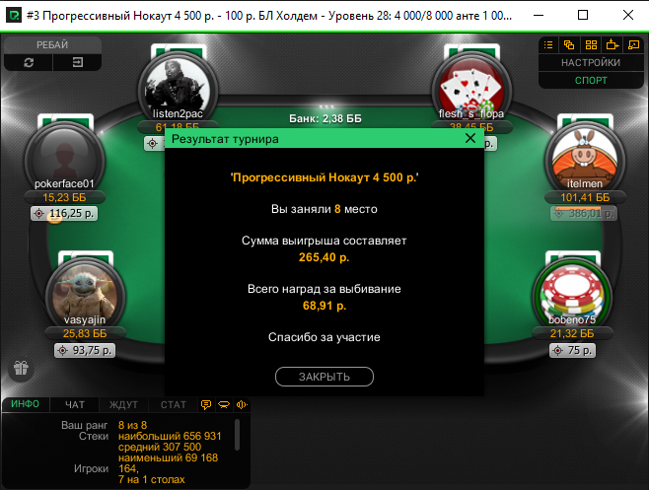The image size is (649, 490).
Task: Select the tile tables grid icon
Action: 591,45
